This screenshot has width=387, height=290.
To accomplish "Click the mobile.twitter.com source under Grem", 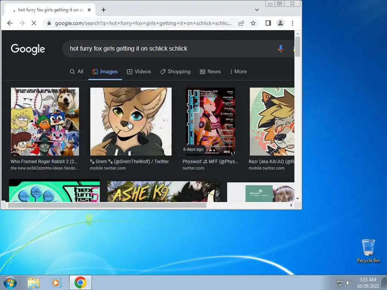I will coord(108,168).
